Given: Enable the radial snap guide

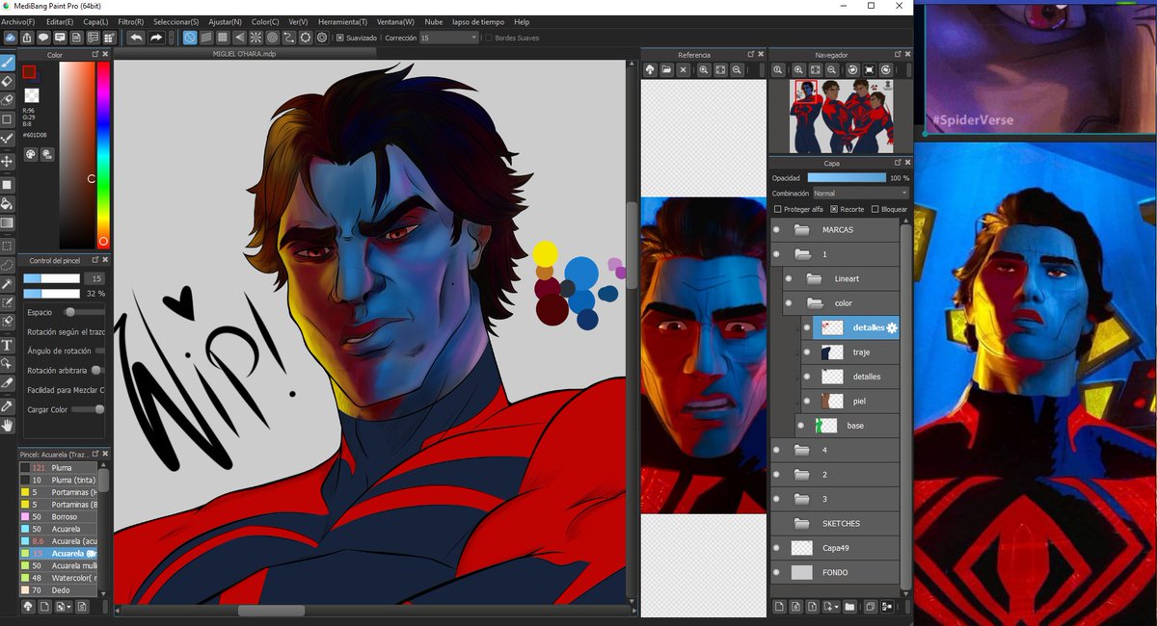Looking at the screenshot, I should tap(256, 38).
